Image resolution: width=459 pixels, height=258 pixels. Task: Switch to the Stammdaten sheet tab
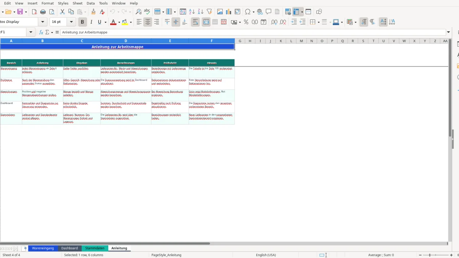95,248
